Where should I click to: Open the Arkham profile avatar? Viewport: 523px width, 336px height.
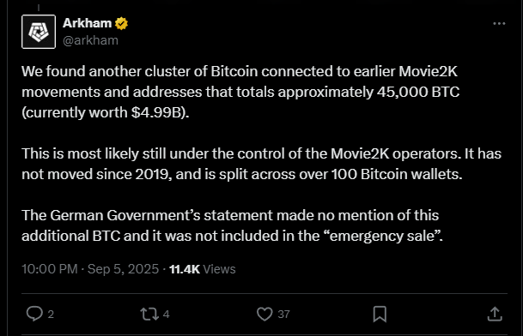click(39, 32)
